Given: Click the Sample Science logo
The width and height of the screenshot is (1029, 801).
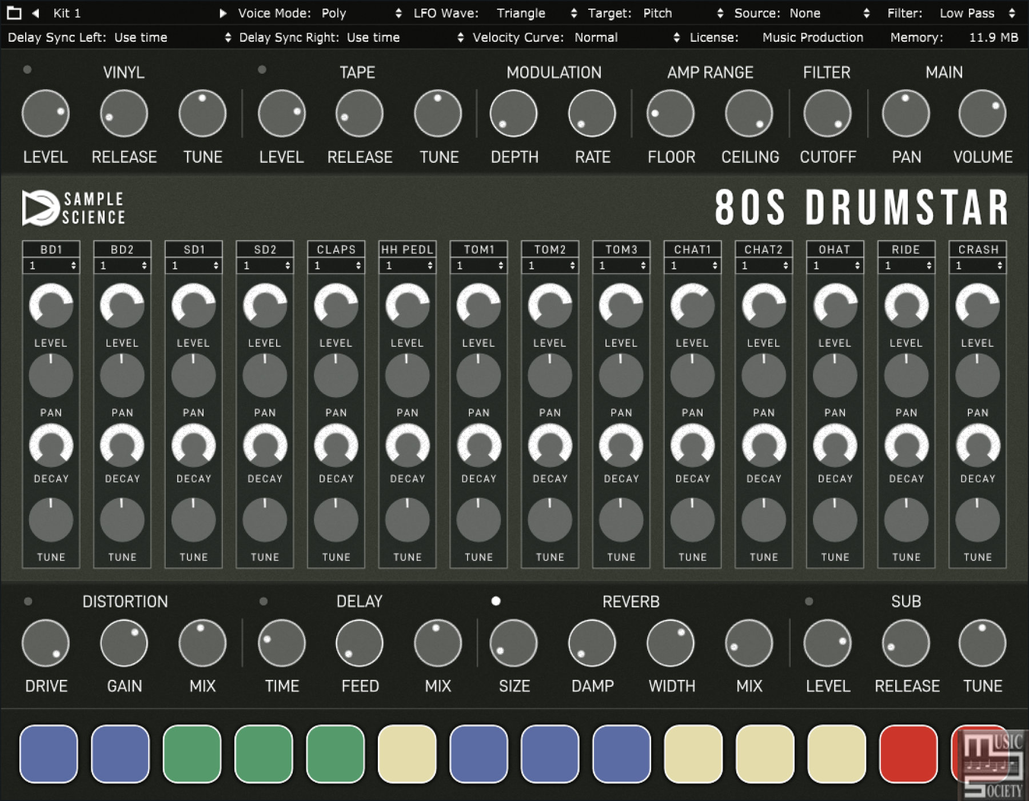Looking at the screenshot, I should [x=73, y=208].
